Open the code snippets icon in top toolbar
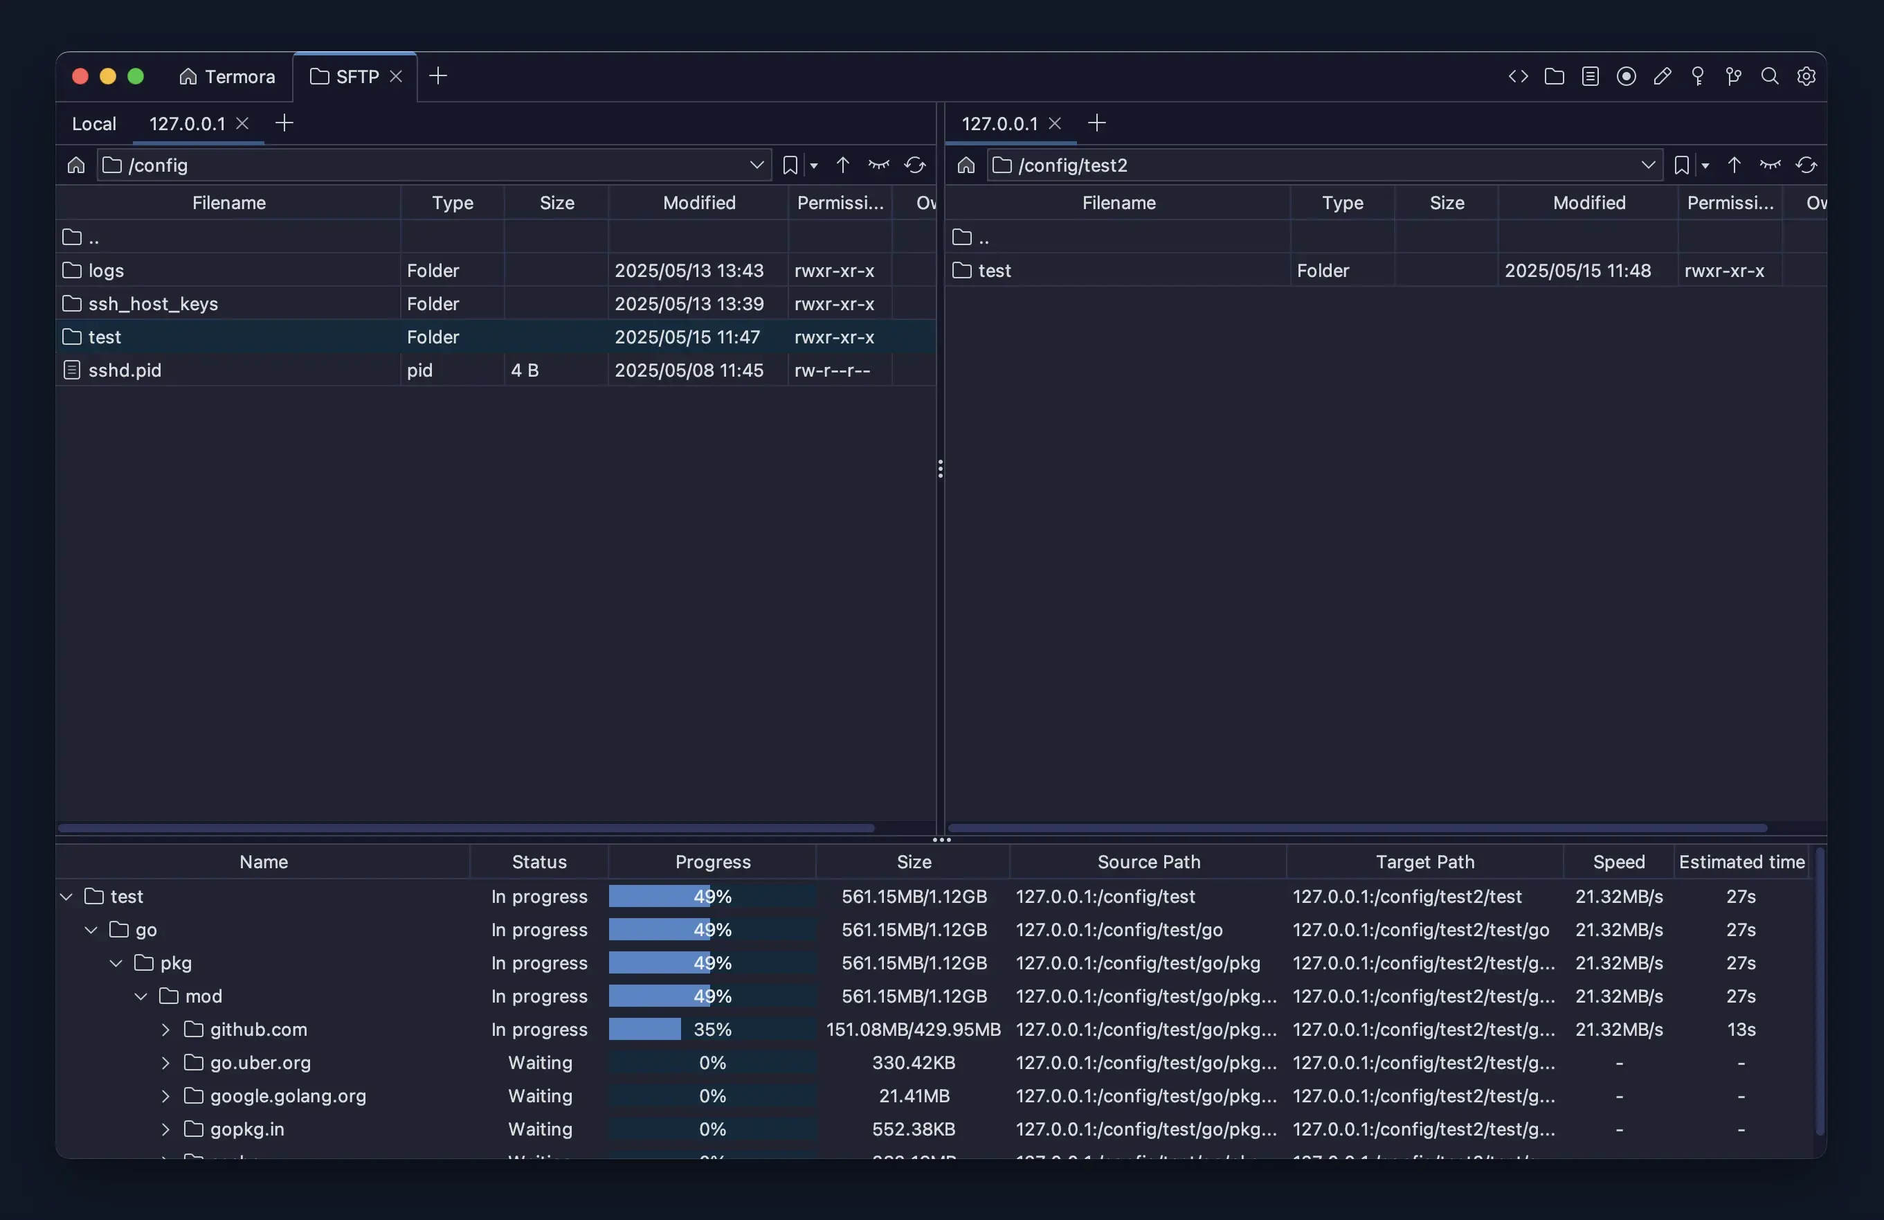The image size is (1884, 1220). [x=1517, y=76]
